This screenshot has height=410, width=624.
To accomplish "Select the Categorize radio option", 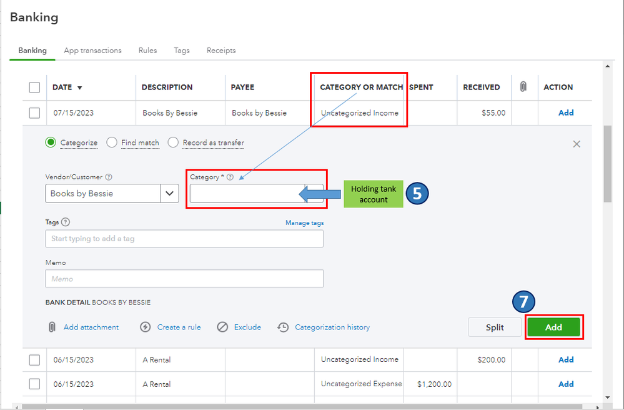I will point(51,142).
